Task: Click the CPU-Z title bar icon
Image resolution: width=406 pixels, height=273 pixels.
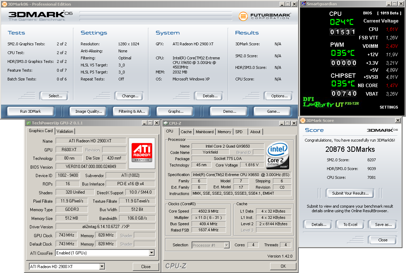Action: pyautogui.click(x=166, y=123)
